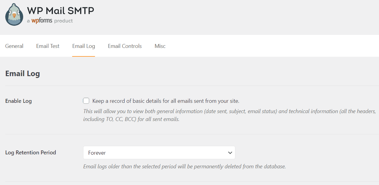This screenshot has height=185, width=379.
Task: Select the Email Log tab
Action: [x=84, y=46]
